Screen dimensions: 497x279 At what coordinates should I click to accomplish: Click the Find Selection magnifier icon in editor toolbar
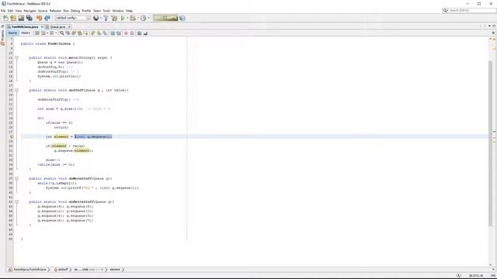click(x=62, y=33)
